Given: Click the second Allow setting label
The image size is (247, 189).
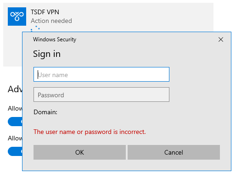Looking at the screenshot, I should pyautogui.click(x=15, y=139).
